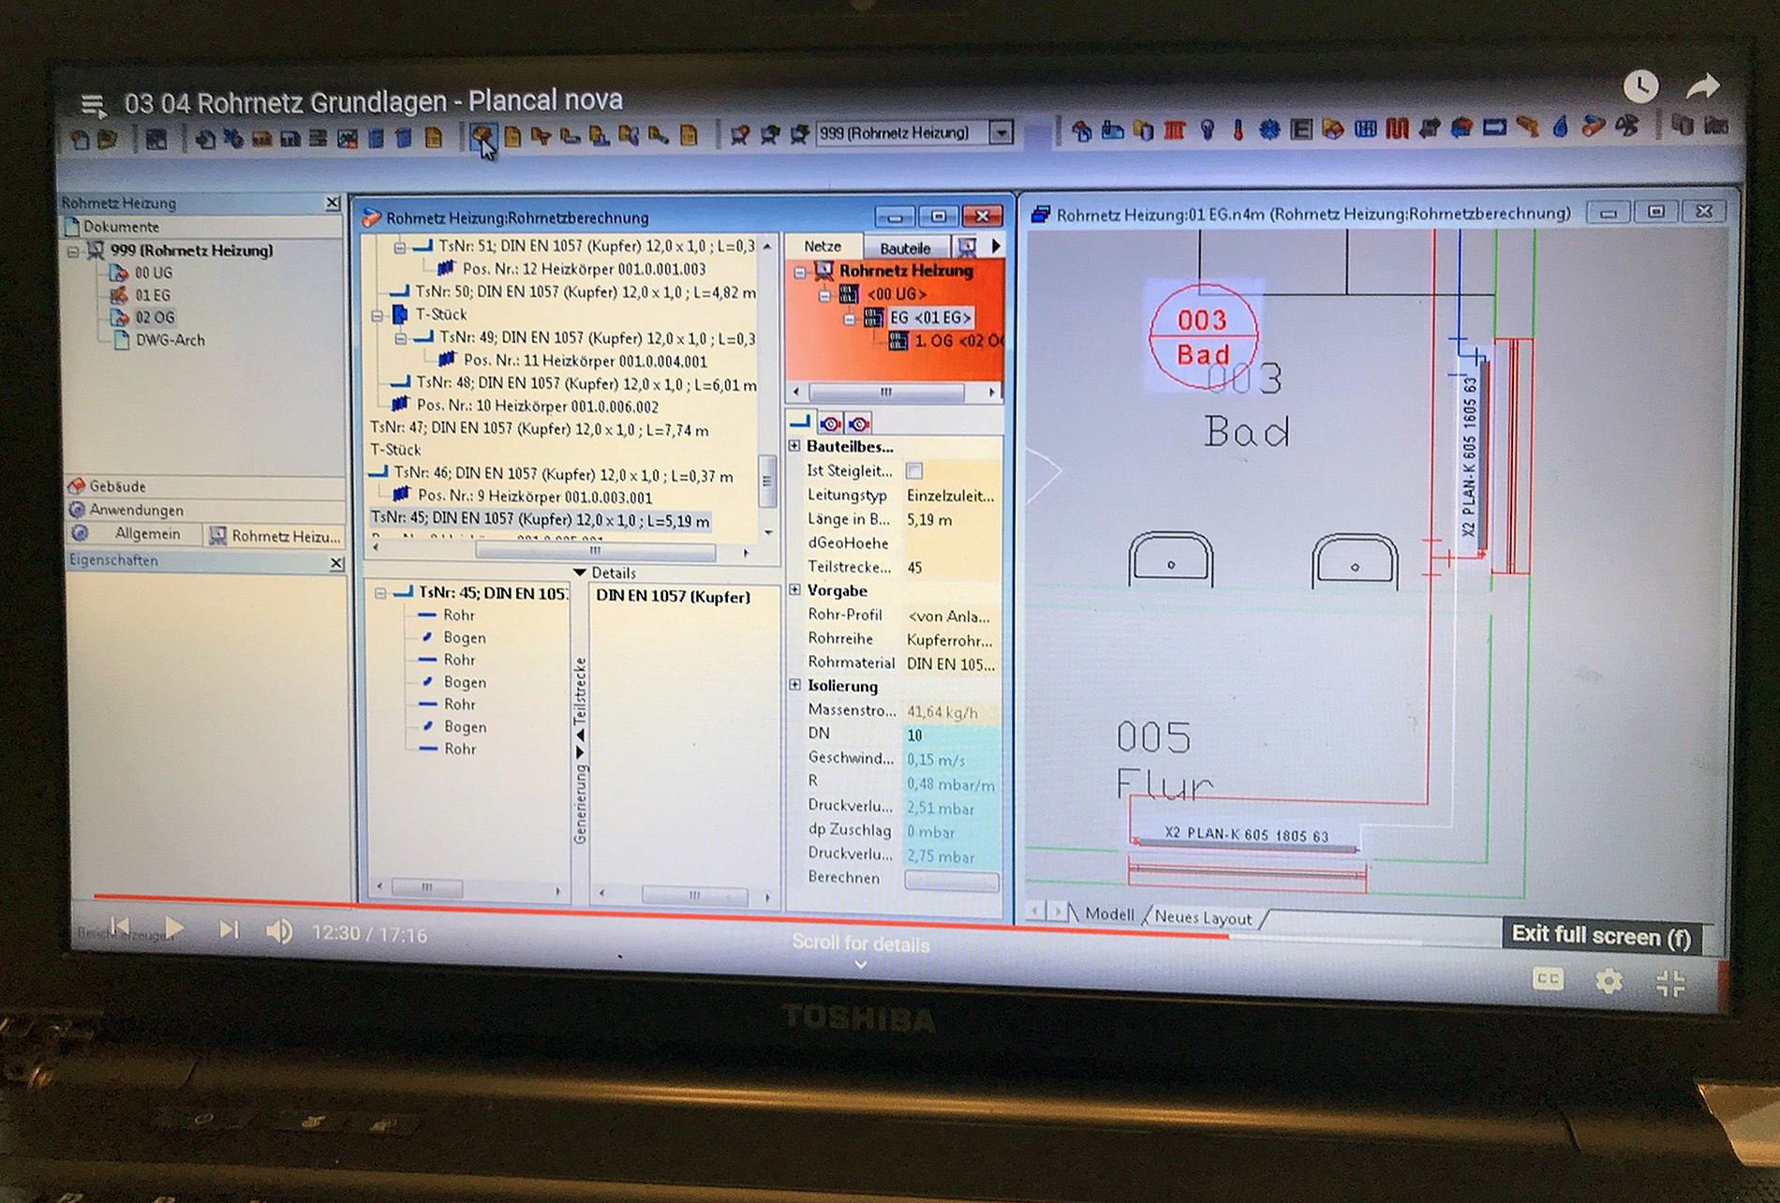Screen dimensions: 1780x1203
Task: Collapse the 999 (Rohrnetz Heizung) tree node
Action: pos(73,251)
